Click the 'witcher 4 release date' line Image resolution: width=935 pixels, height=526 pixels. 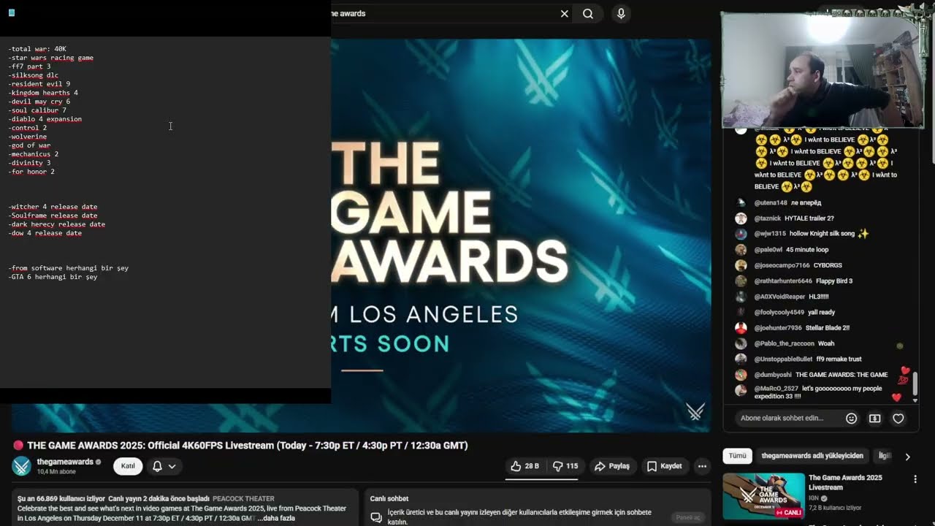[x=53, y=207]
